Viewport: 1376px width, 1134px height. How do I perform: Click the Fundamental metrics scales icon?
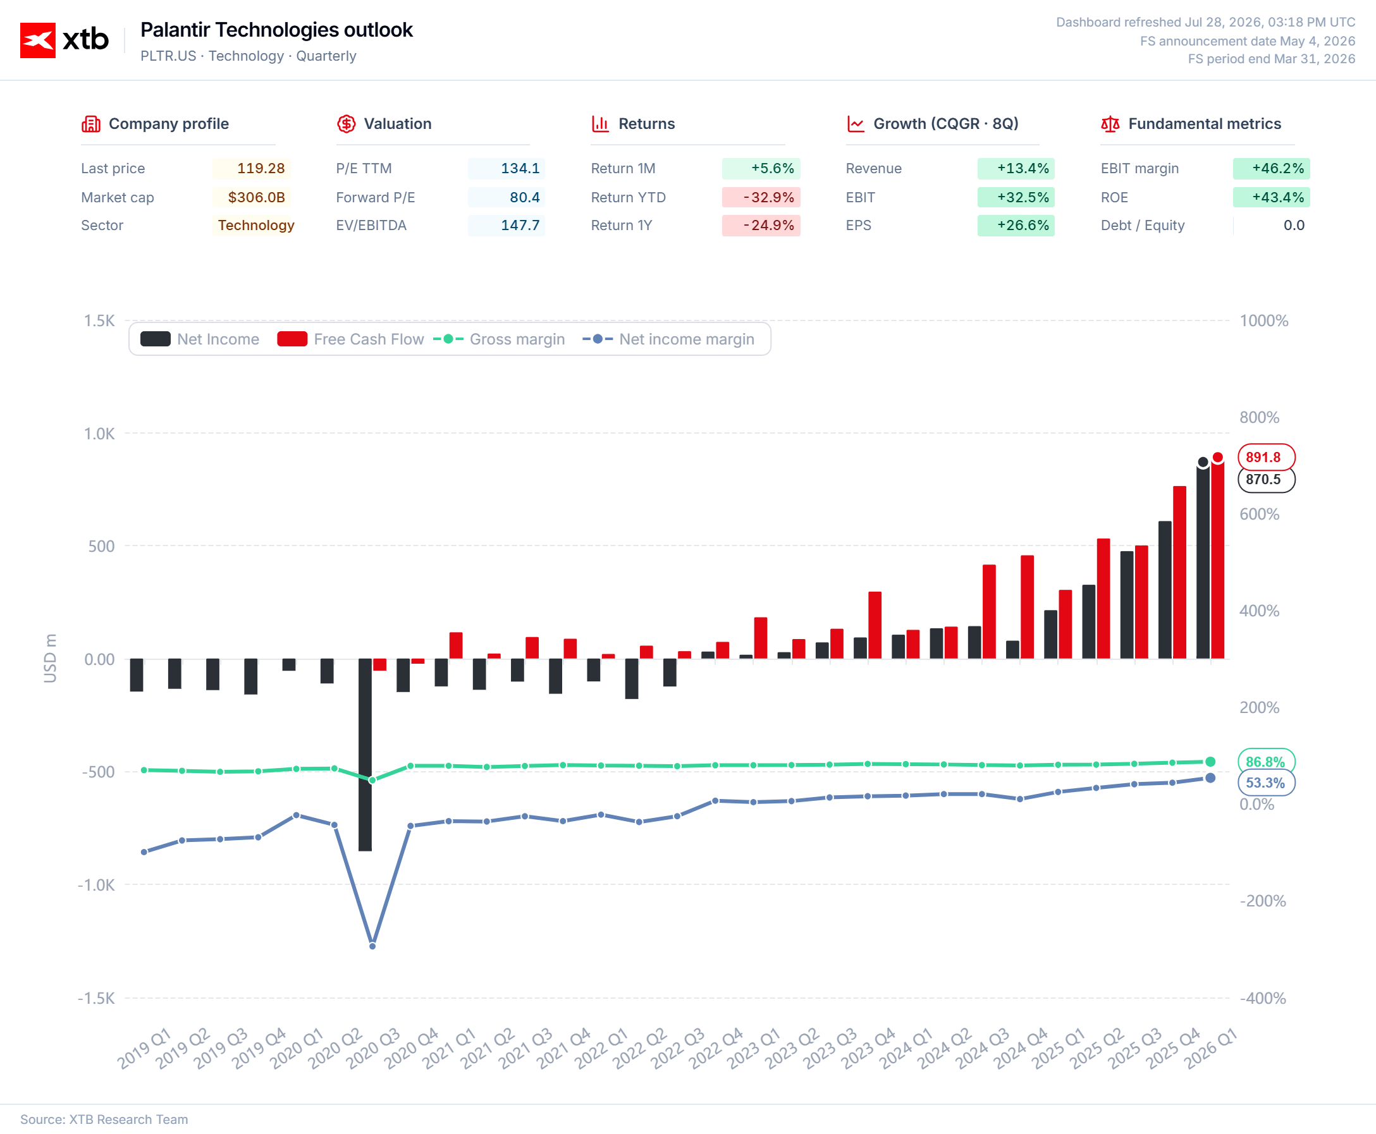point(1110,123)
